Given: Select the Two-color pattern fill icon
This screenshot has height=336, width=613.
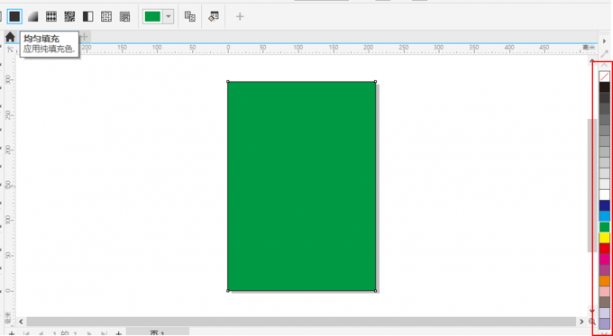Looking at the screenshot, I should [88, 16].
